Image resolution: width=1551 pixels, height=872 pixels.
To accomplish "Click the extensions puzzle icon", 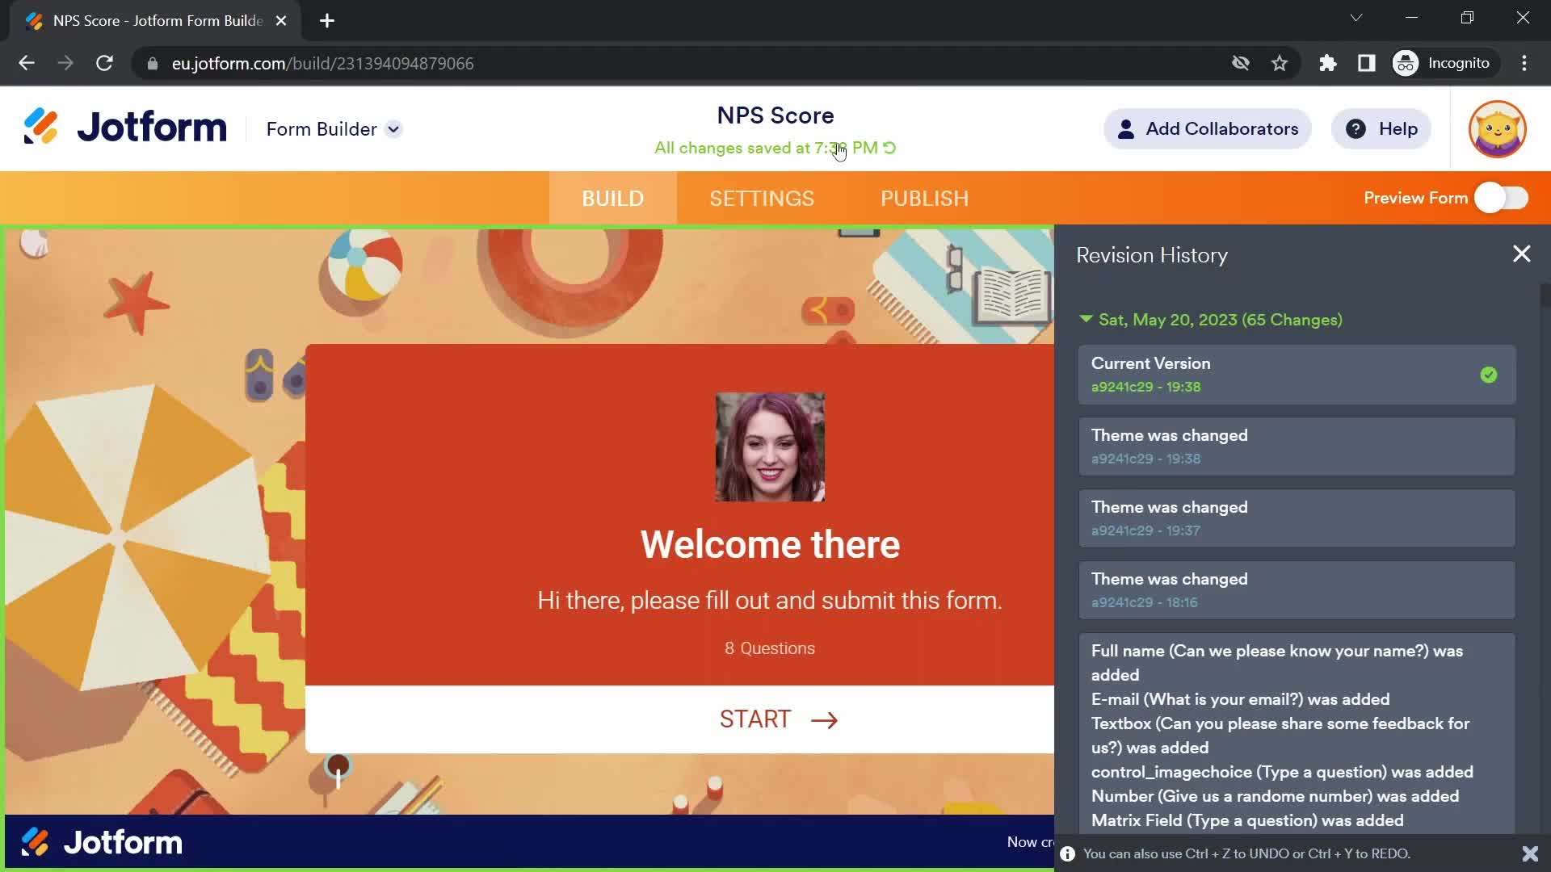I will (x=1328, y=64).
